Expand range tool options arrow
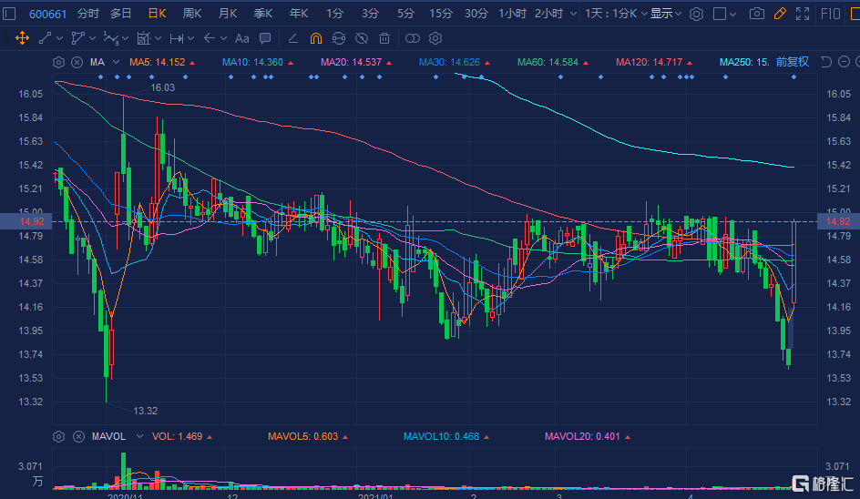Viewport: 860px width, 499px height. (191, 38)
